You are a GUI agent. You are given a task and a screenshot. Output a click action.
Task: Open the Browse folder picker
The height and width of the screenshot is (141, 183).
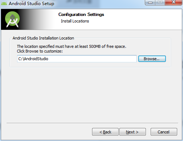point(152,59)
